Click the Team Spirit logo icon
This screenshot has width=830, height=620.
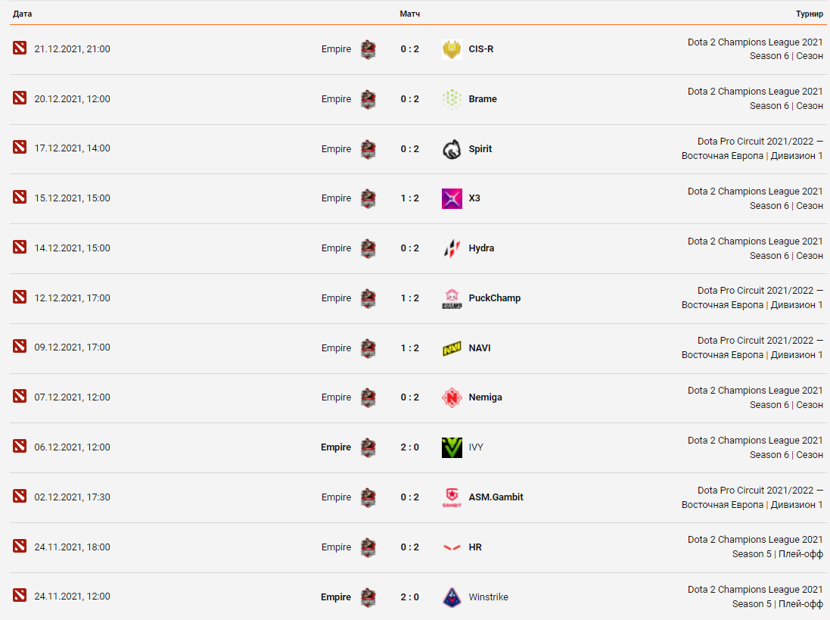pos(452,149)
